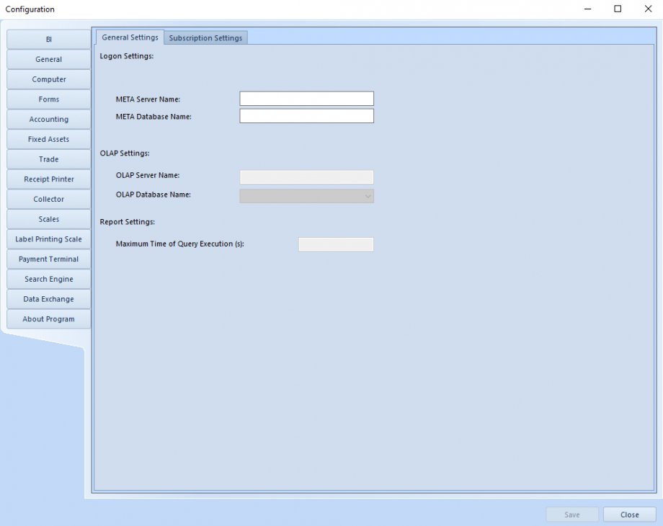Click inside the META Server Name field

coord(306,98)
